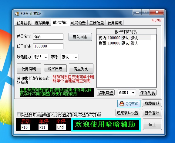Click the version number 4.0707
The image size is (175, 143).
156,20
